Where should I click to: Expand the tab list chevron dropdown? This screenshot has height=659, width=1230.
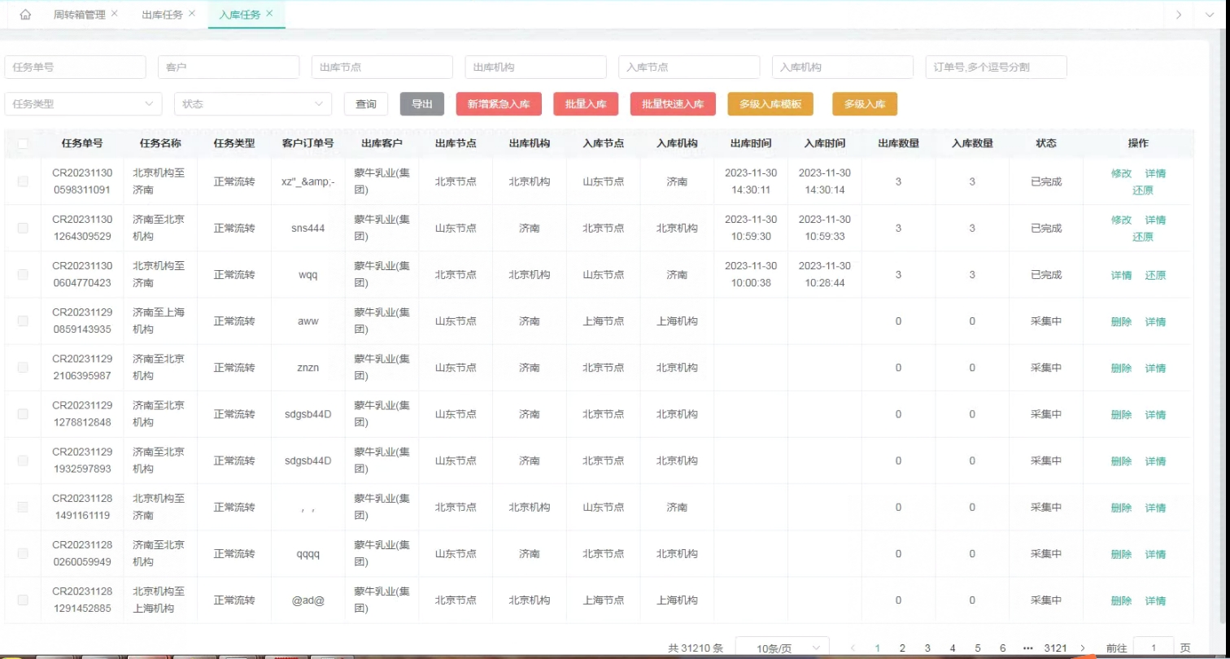(1208, 15)
